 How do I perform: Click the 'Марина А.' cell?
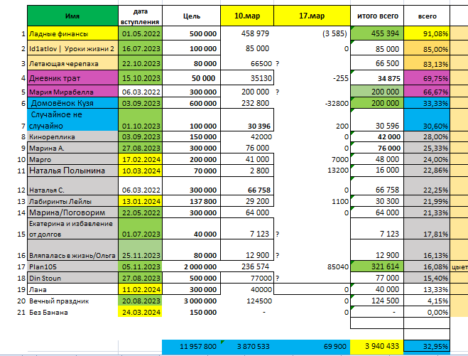(x=72, y=148)
